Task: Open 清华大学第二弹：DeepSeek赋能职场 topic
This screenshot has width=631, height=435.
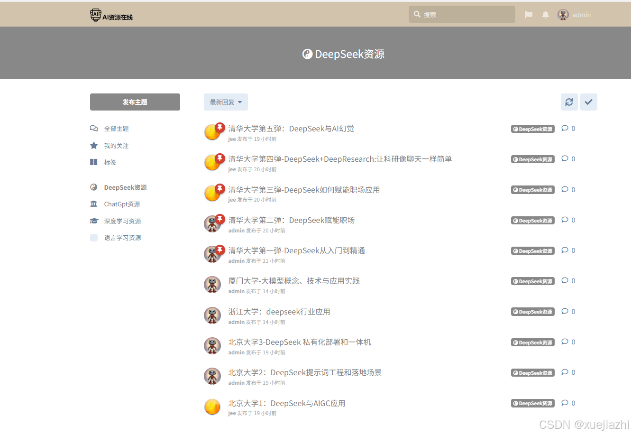Action: (292, 220)
